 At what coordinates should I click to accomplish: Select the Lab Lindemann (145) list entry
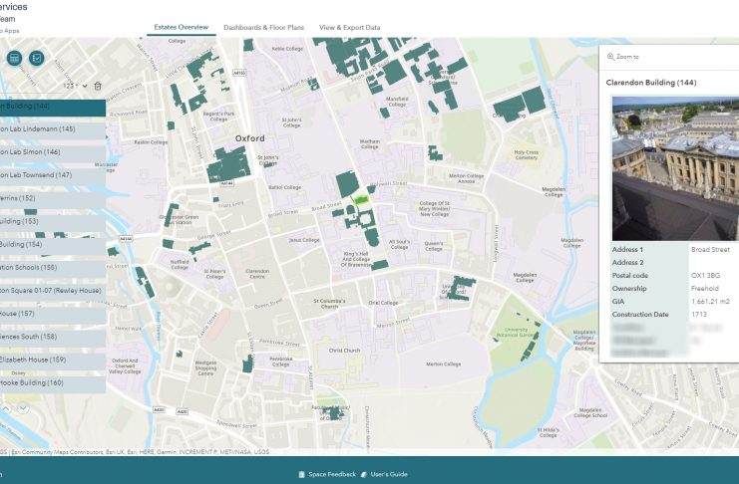click(50, 129)
